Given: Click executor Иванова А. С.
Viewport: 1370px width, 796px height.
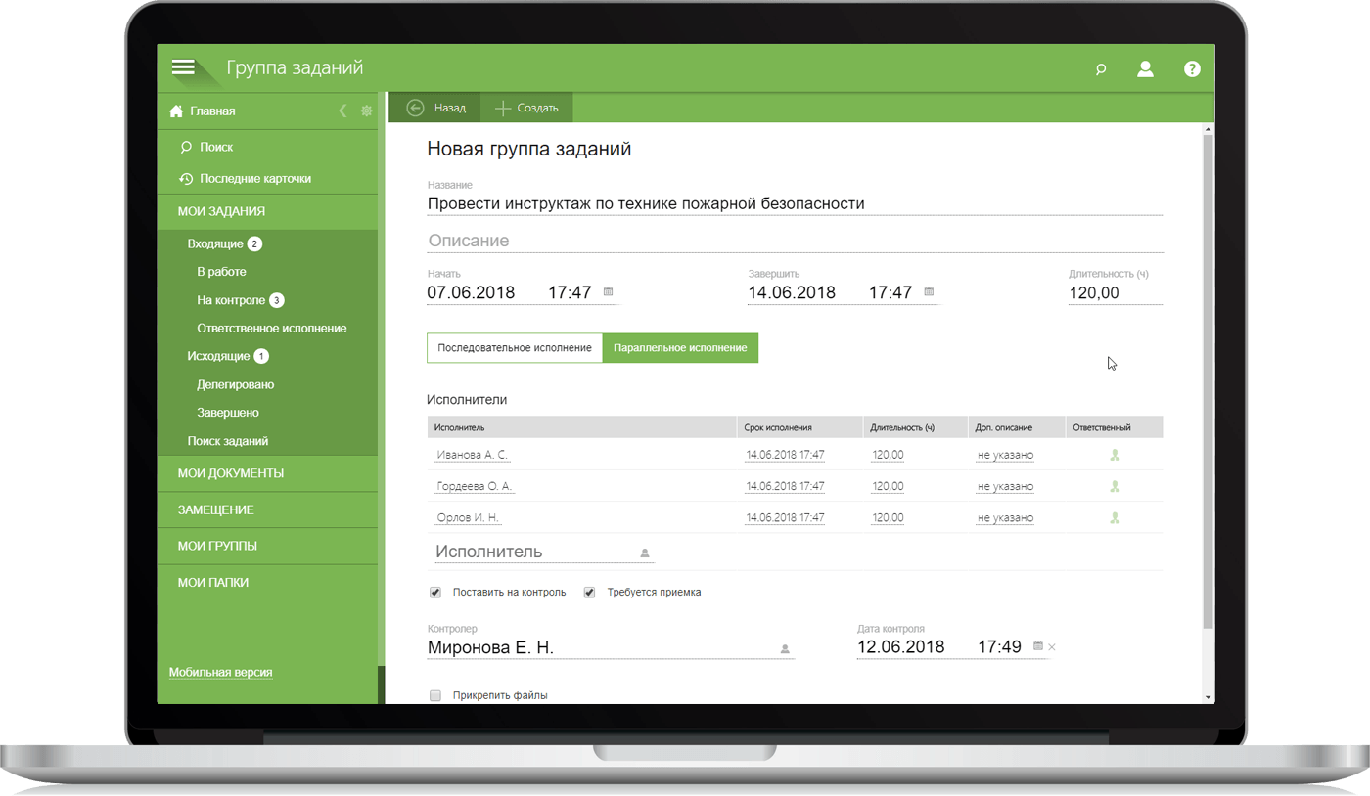Looking at the screenshot, I should coord(473,455).
